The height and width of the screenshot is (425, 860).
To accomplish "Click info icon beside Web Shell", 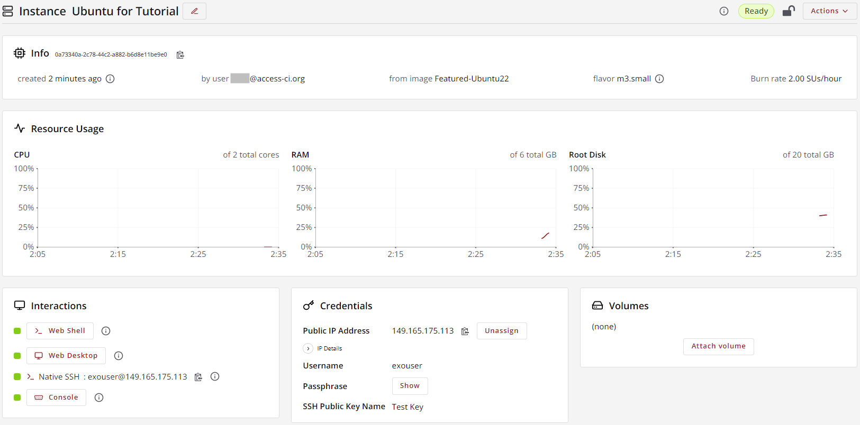I will tap(106, 331).
